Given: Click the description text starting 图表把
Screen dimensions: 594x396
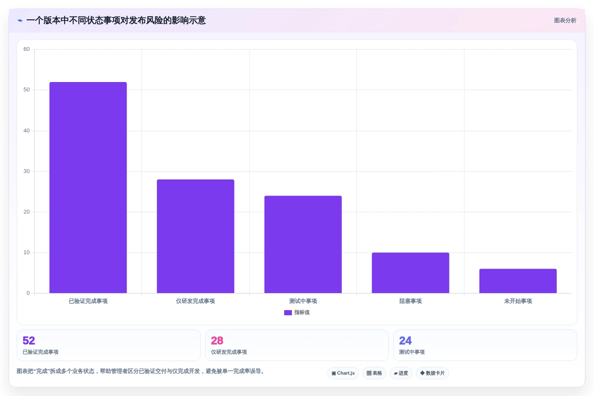Looking at the screenshot, I should click(141, 371).
